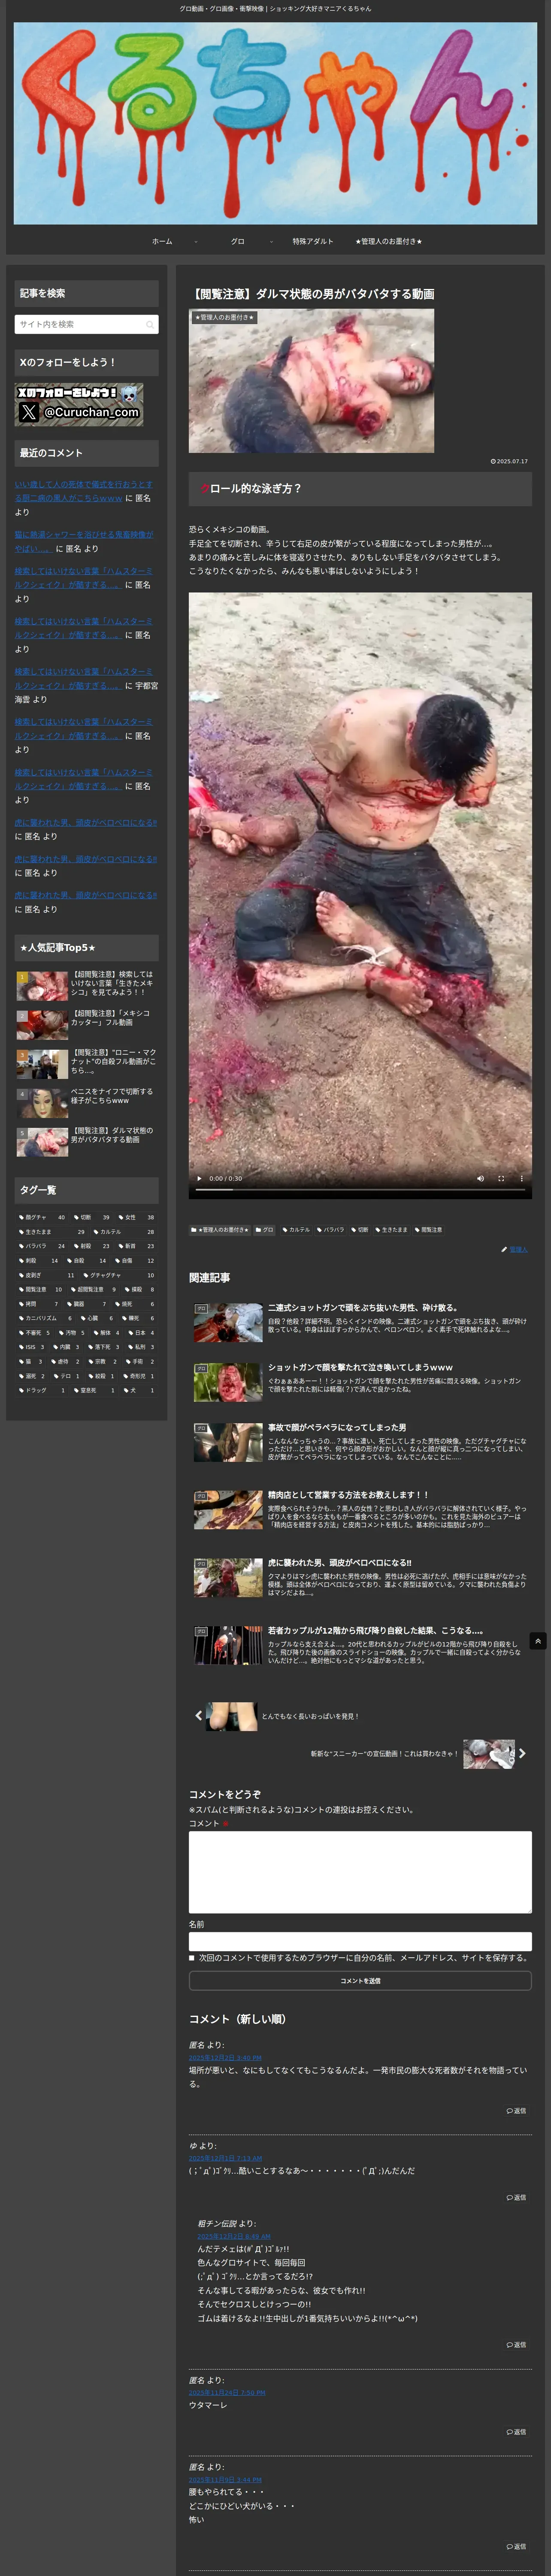Viewport: 551px width, 2576px height.
Task: Open ★管理人のお墨付き★ in the navigation bar
Action: click(x=389, y=241)
